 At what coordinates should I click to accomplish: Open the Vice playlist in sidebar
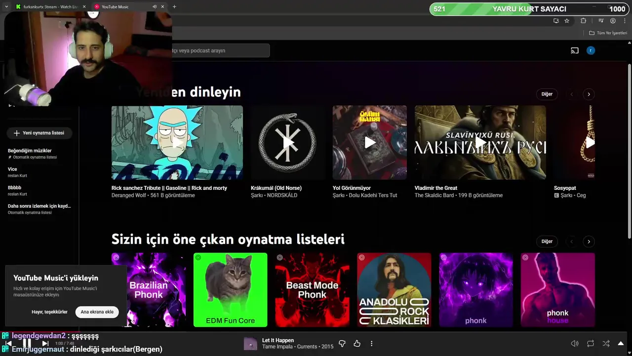tap(39, 172)
